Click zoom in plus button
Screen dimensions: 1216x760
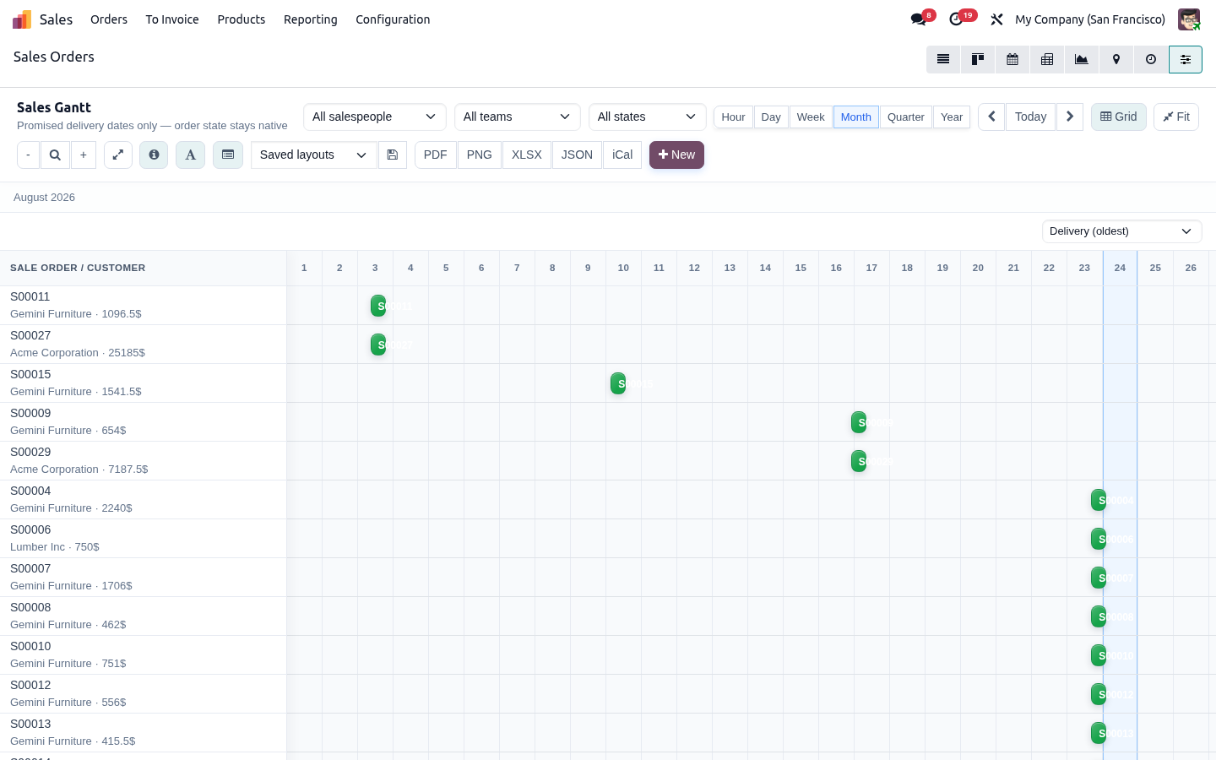click(84, 155)
